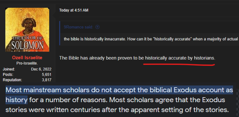This screenshot has height=117, width=239.
Task: Click the red underline annotation
Action: [x=179, y=65]
